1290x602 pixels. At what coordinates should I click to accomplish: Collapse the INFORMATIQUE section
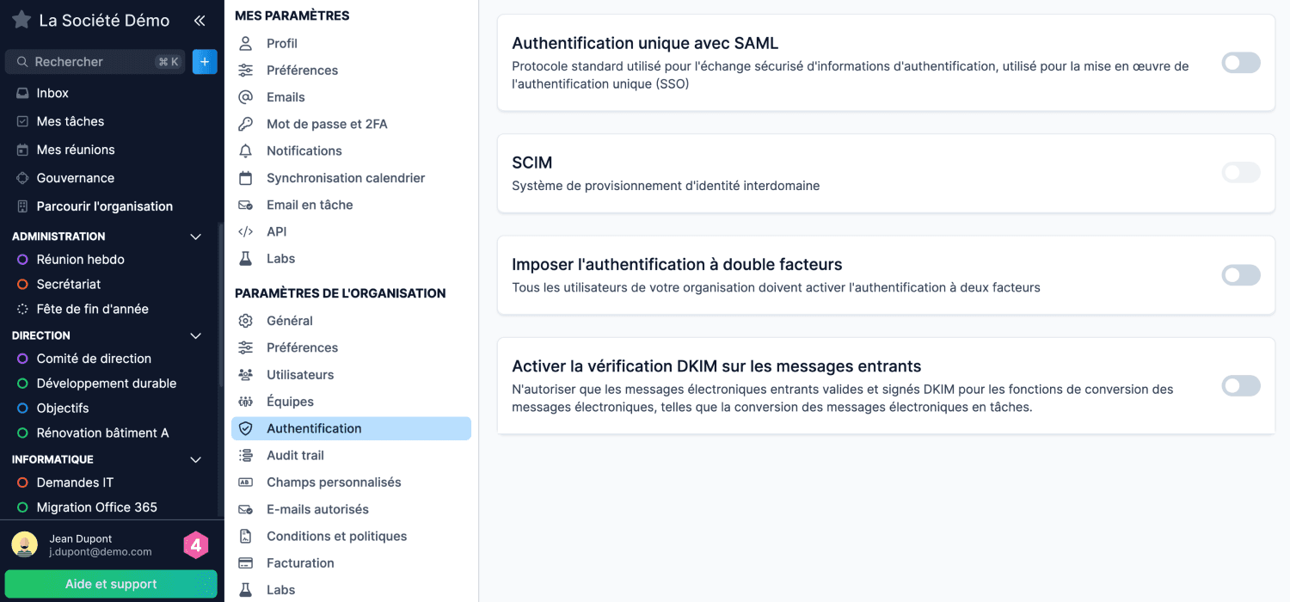(195, 459)
